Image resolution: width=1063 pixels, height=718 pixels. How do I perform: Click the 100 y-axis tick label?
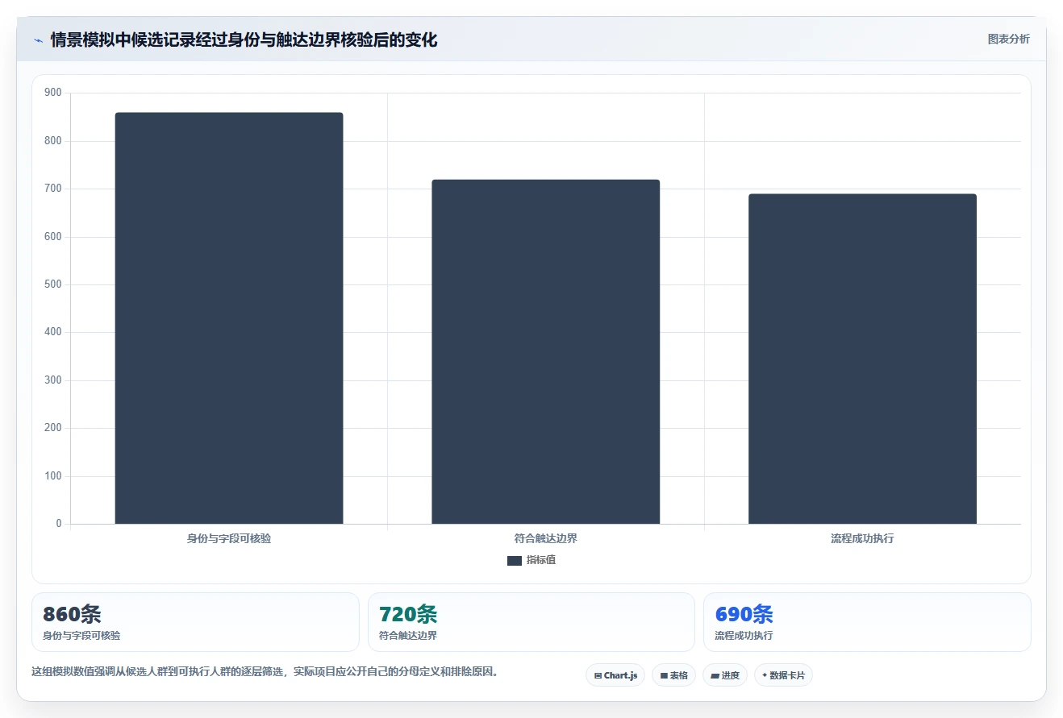click(x=53, y=476)
